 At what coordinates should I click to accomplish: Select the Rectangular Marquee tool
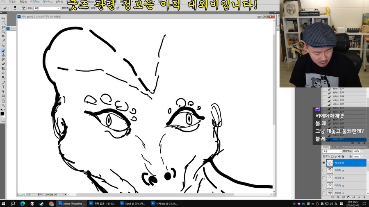3,23
